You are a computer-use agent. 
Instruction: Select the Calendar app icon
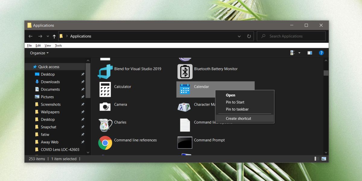click(185, 89)
